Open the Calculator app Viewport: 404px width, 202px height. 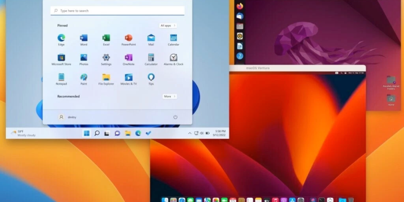click(x=151, y=59)
